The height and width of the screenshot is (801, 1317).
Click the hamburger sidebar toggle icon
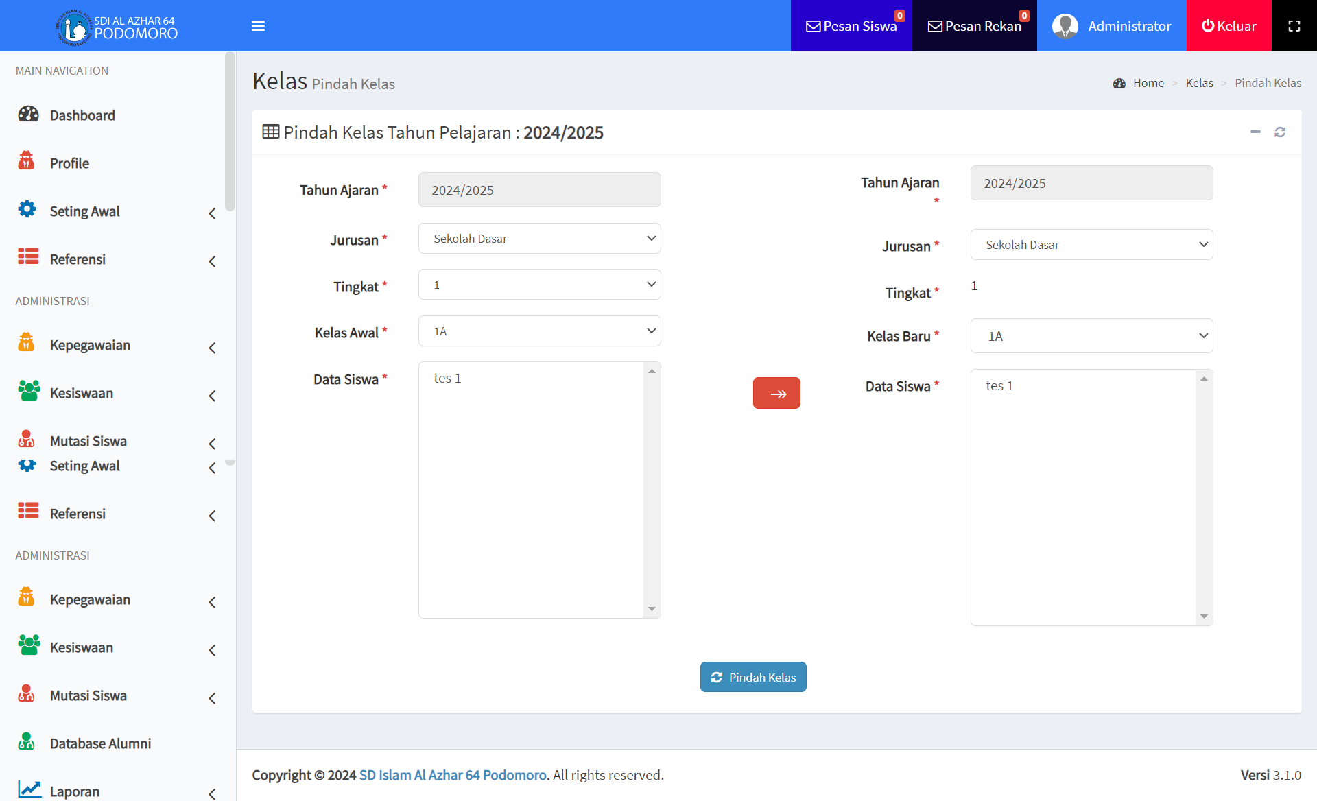(258, 26)
